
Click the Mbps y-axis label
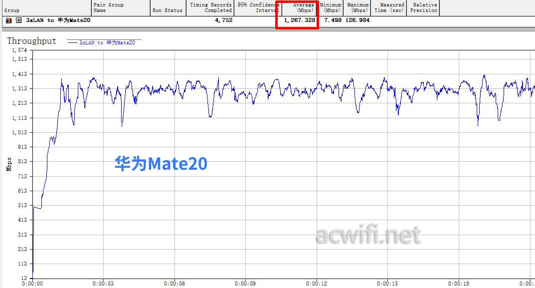(9, 164)
